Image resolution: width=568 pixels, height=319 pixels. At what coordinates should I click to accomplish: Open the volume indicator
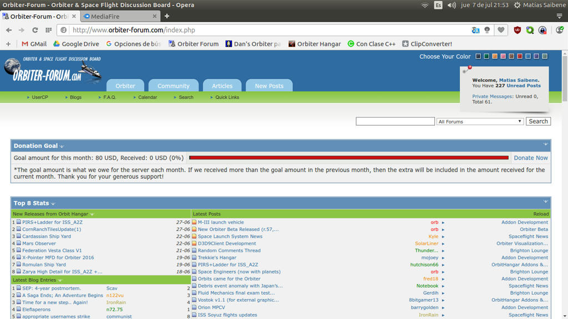(452, 5)
